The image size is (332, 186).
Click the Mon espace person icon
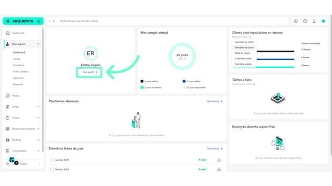[8, 44]
